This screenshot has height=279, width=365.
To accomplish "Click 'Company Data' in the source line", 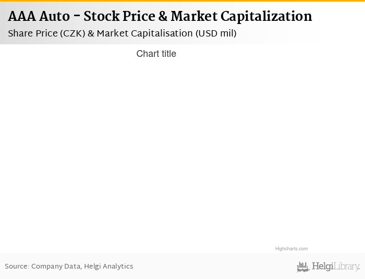I will click(56, 266).
